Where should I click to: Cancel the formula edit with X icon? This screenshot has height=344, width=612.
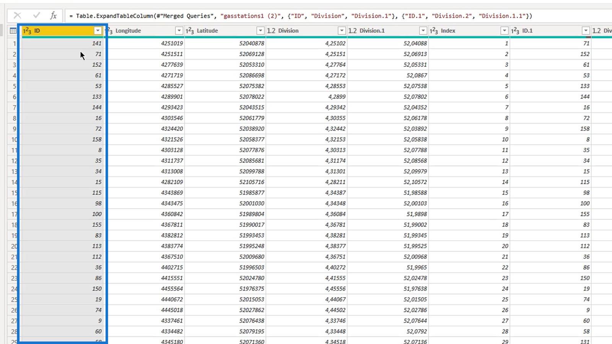pos(17,15)
